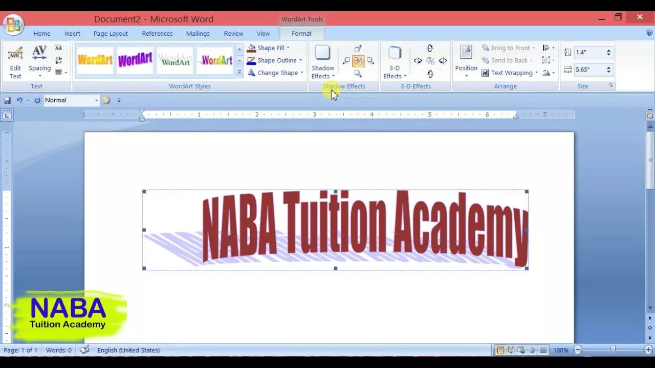
Task: Open the Text Wrapping menu
Action: click(x=510, y=73)
